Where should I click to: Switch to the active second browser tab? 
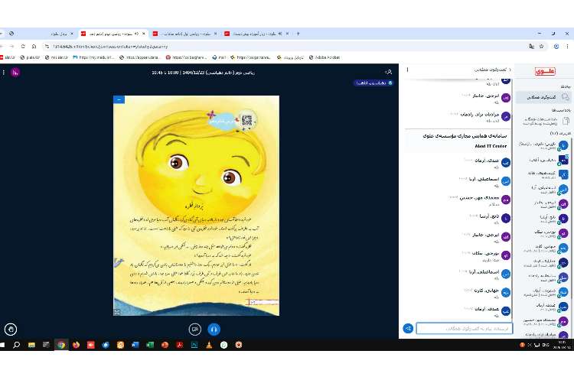coord(113,34)
